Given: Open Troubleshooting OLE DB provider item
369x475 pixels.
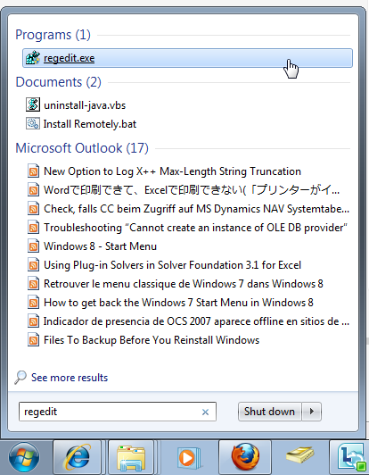Looking at the screenshot, I should [x=195, y=228].
